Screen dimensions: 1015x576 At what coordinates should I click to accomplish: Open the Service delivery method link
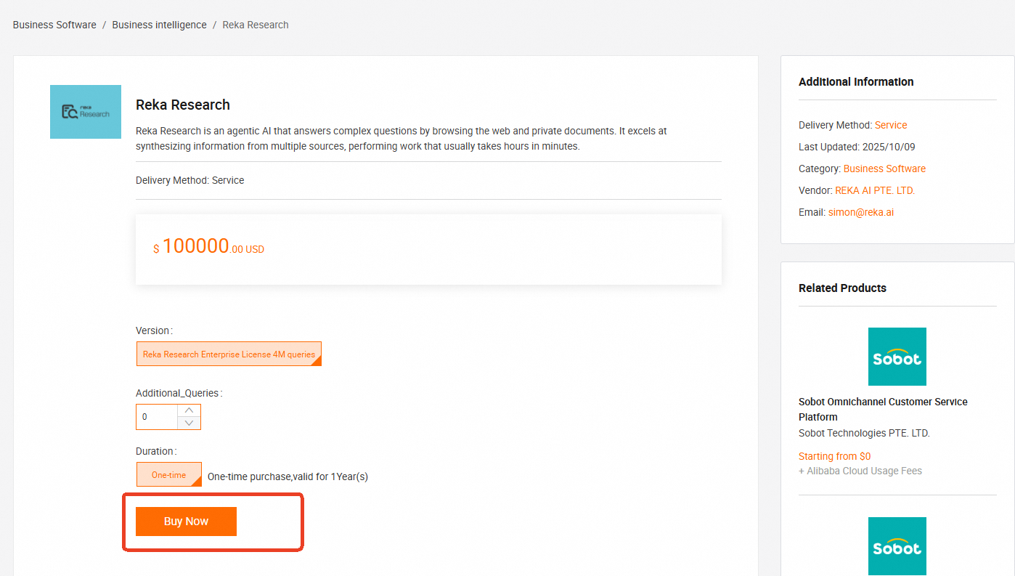click(x=891, y=125)
